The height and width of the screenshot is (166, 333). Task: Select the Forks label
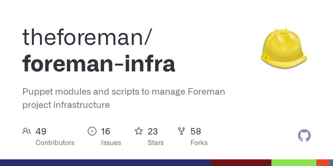point(199,143)
